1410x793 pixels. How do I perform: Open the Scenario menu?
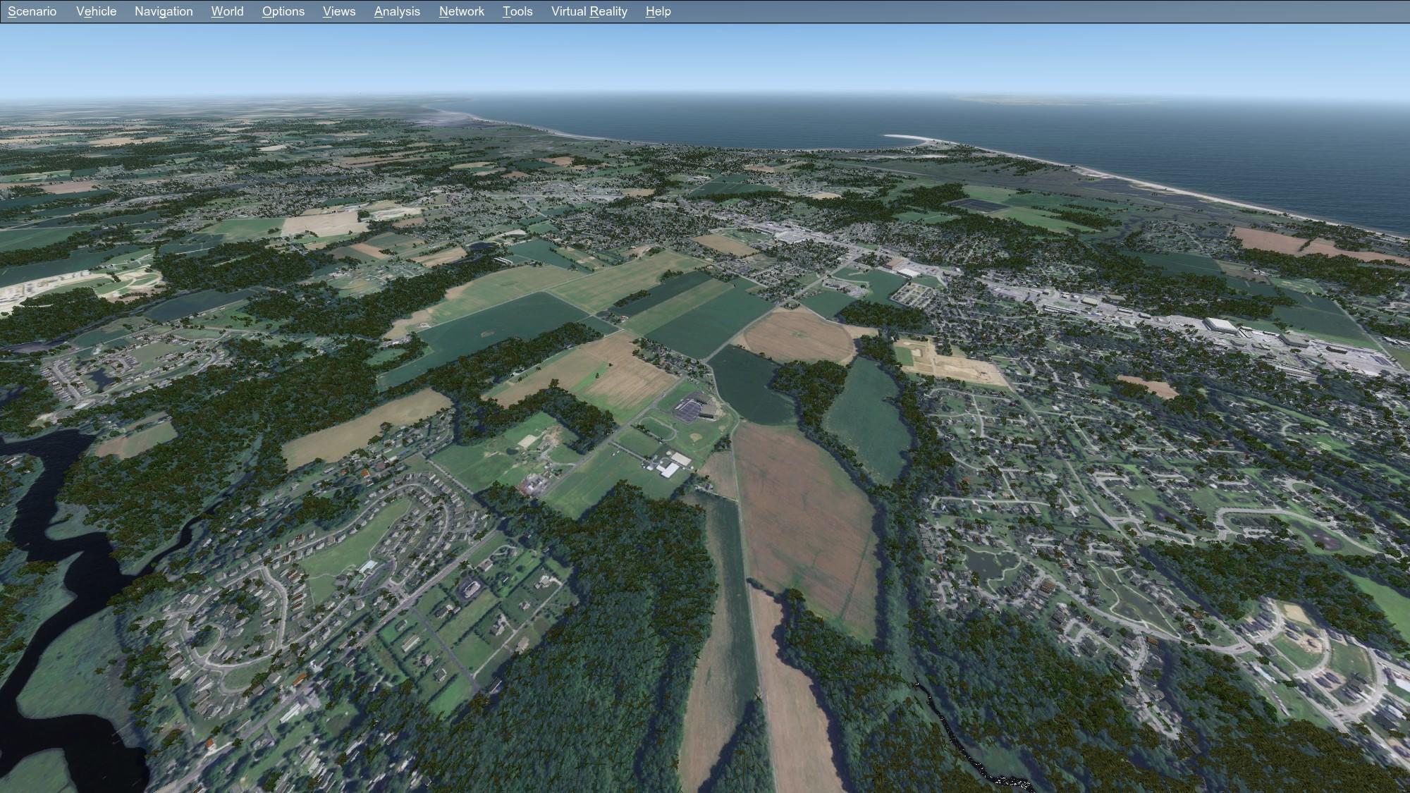coord(32,11)
